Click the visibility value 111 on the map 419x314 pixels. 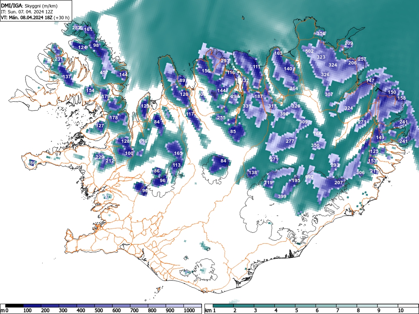[256, 67]
